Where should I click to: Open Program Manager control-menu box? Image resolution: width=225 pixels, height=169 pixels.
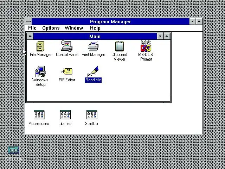pyautogui.click(x=28, y=21)
